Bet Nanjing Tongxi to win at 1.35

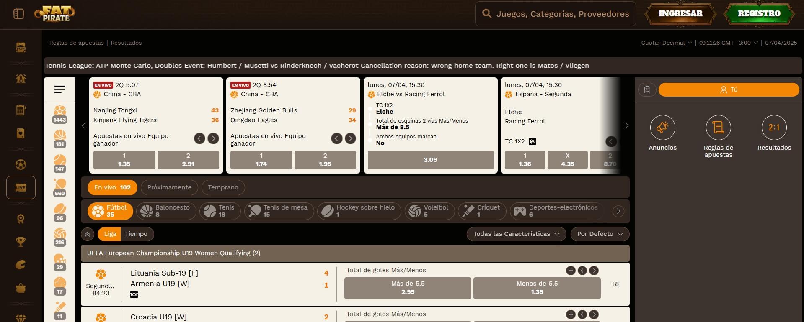click(124, 160)
